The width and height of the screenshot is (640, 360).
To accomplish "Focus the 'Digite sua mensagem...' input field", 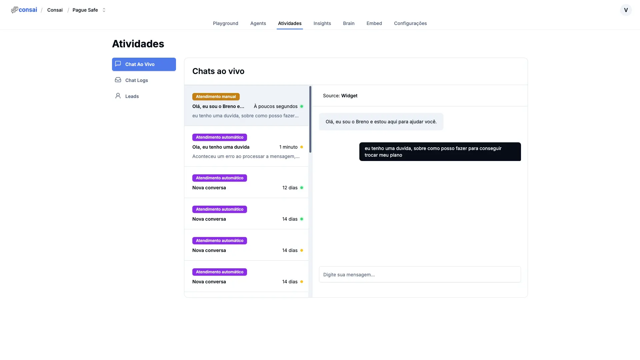I will click(x=420, y=275).
